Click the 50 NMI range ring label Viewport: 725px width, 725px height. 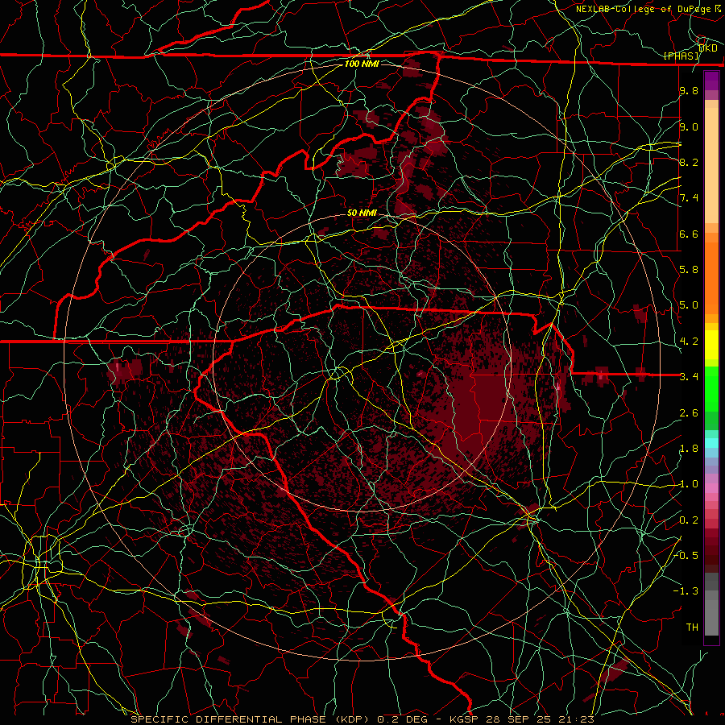tap(362, 213)
